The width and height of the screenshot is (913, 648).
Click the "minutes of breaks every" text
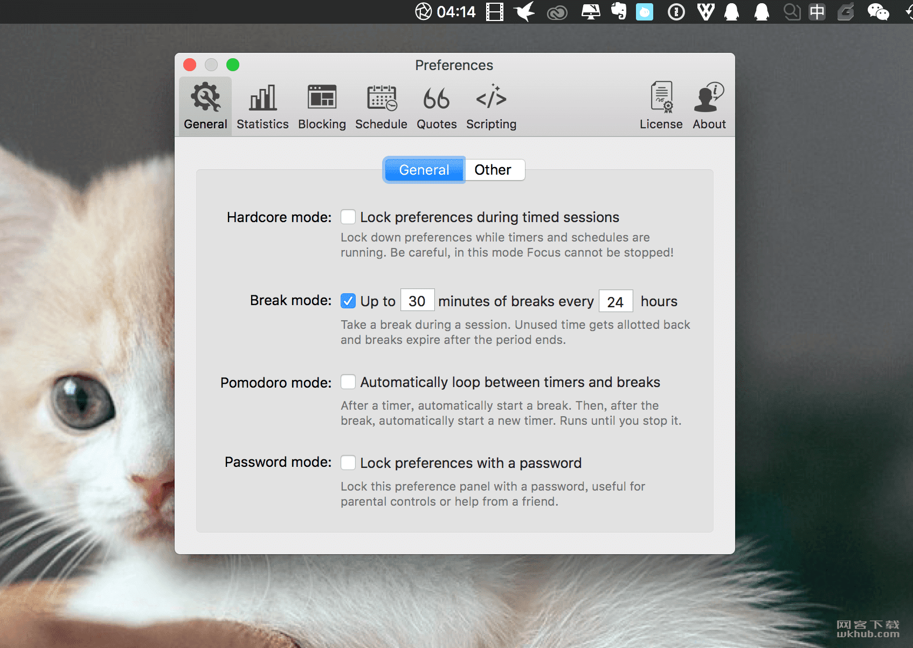(x=516, y=301)
